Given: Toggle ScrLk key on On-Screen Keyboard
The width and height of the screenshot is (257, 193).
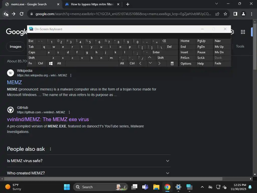Looking at the screenshot, I should coord(204,58).
